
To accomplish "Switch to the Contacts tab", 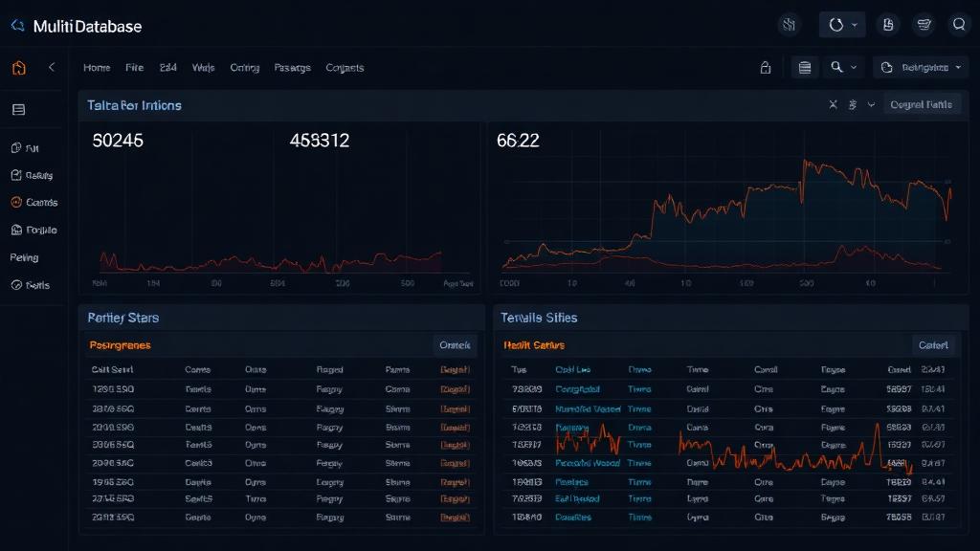I will coord(345,67).
